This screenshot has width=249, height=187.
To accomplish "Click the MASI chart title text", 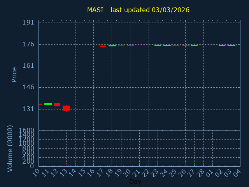I will 138,10.
